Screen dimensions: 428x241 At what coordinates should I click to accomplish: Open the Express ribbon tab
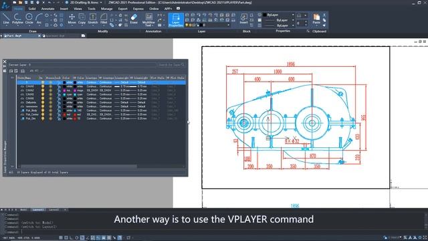pos(138,9)
